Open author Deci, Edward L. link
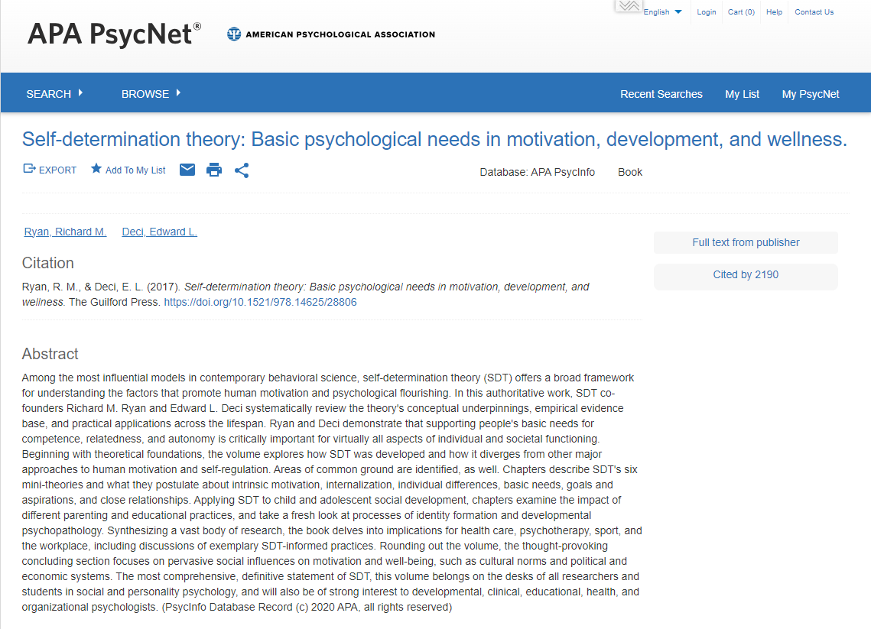This screenshot has width=871, height=629. pyautogui.click(x=159, y=232)
